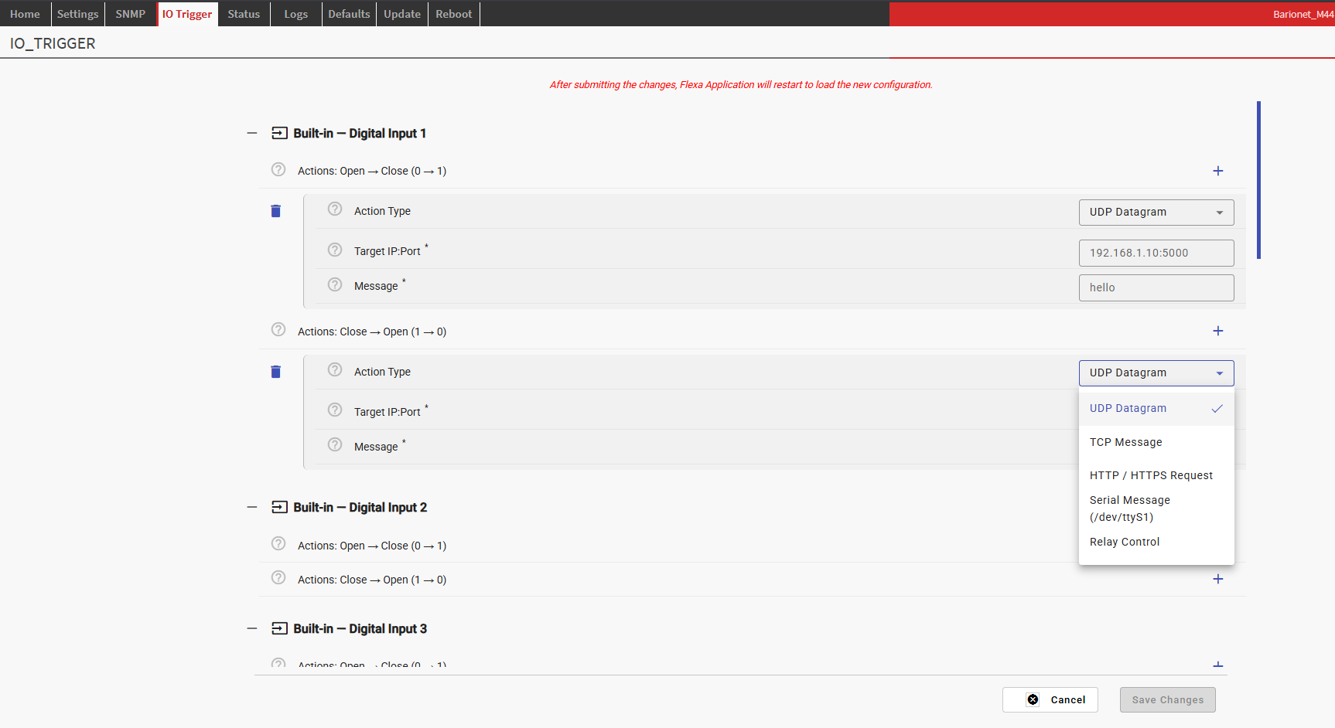Click the Target IP:Port field with 192.168.1.10:5000

click(1156, 253)
